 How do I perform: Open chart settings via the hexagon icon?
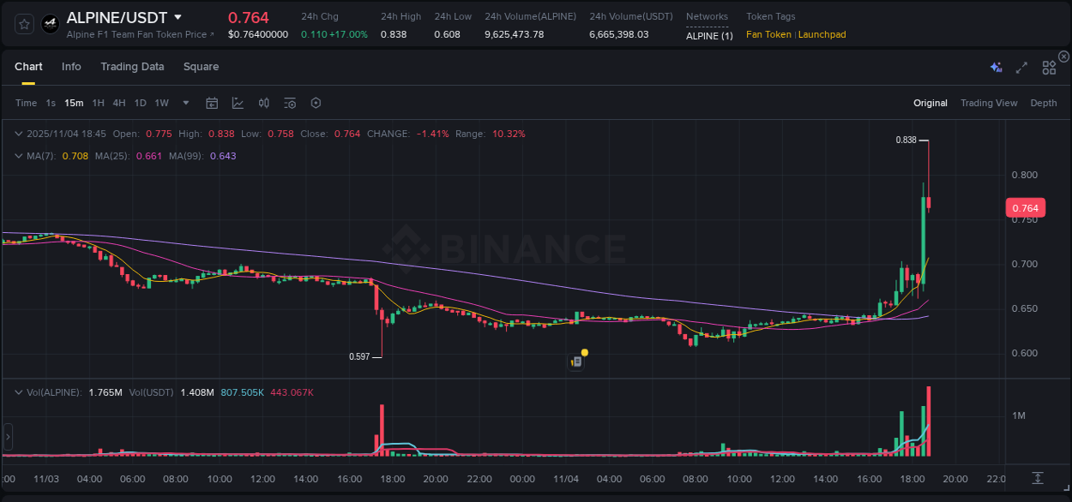[x=316, y=103]
